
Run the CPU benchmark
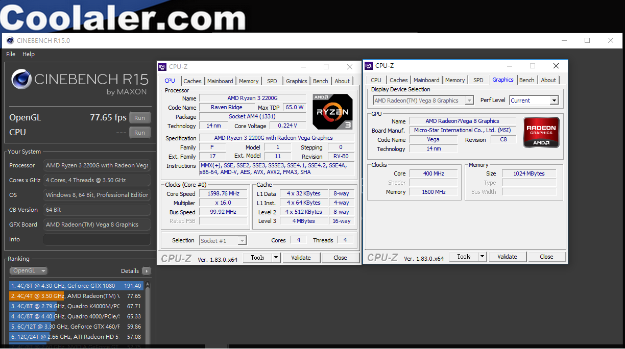click(x=139, y=133)
